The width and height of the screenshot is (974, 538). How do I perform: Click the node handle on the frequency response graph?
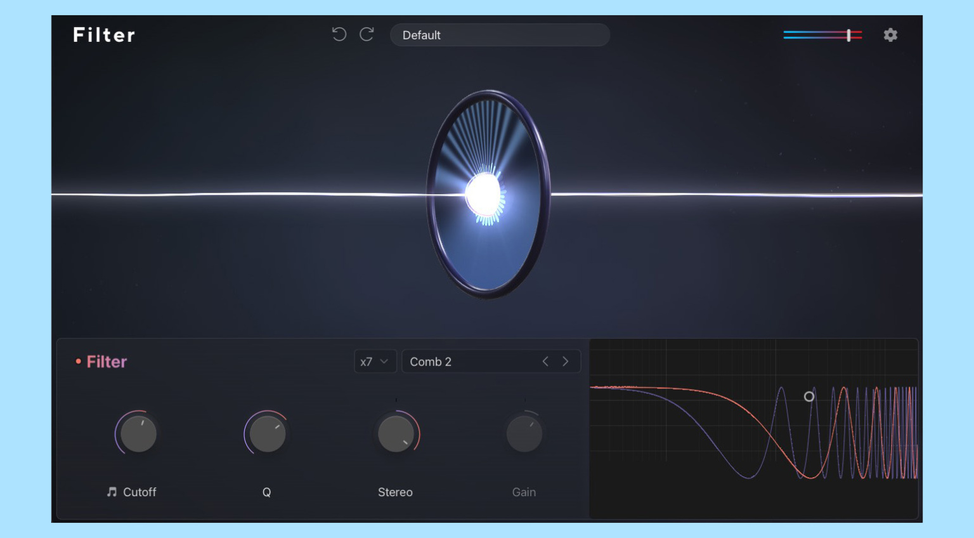click(809, 397)
